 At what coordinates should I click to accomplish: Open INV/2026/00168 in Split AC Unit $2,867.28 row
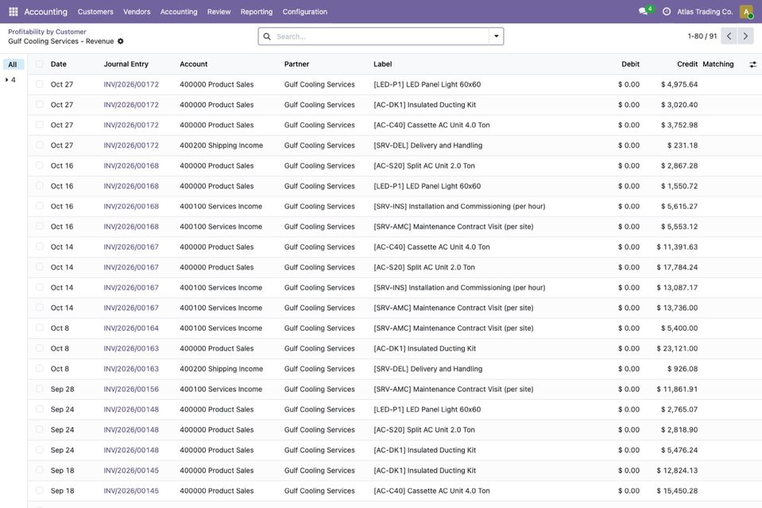point(131,166)
